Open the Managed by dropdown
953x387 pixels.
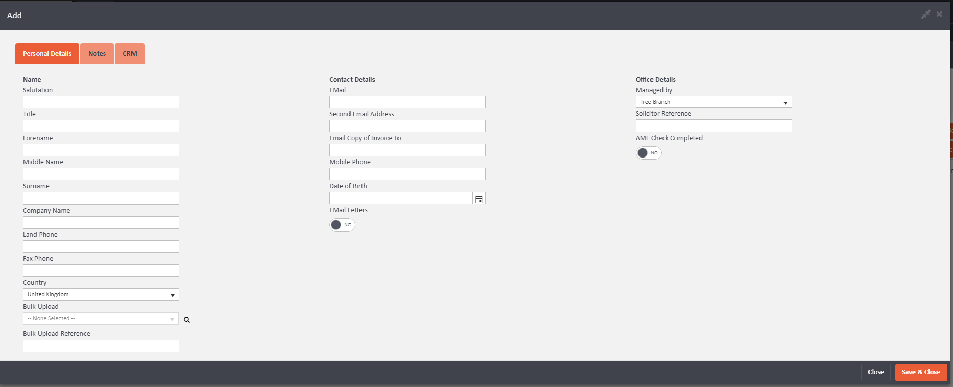tap(713, 102)
